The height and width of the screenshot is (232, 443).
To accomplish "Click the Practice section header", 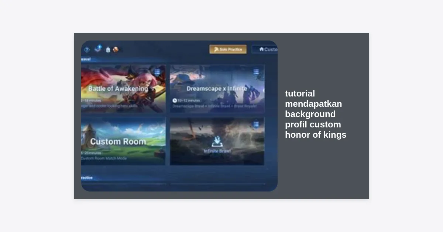I will [x=87, y=177].
